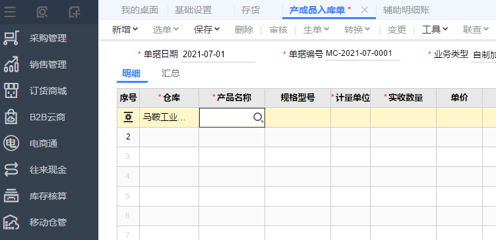Open 库存核算 module
496x240 pixels.
[49, 196]
